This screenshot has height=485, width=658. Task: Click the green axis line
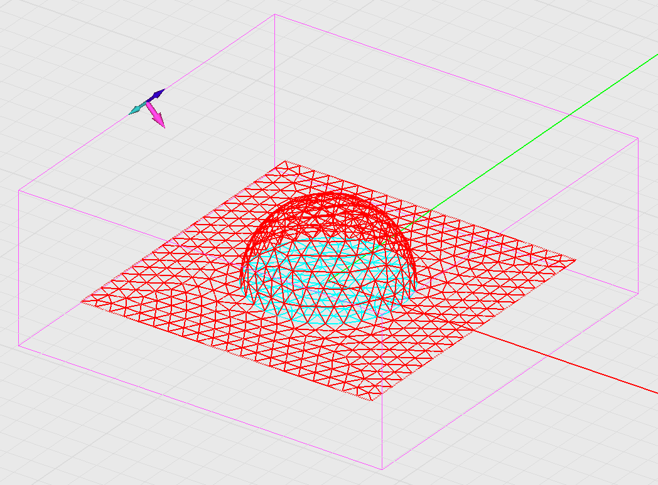[534, 137]
